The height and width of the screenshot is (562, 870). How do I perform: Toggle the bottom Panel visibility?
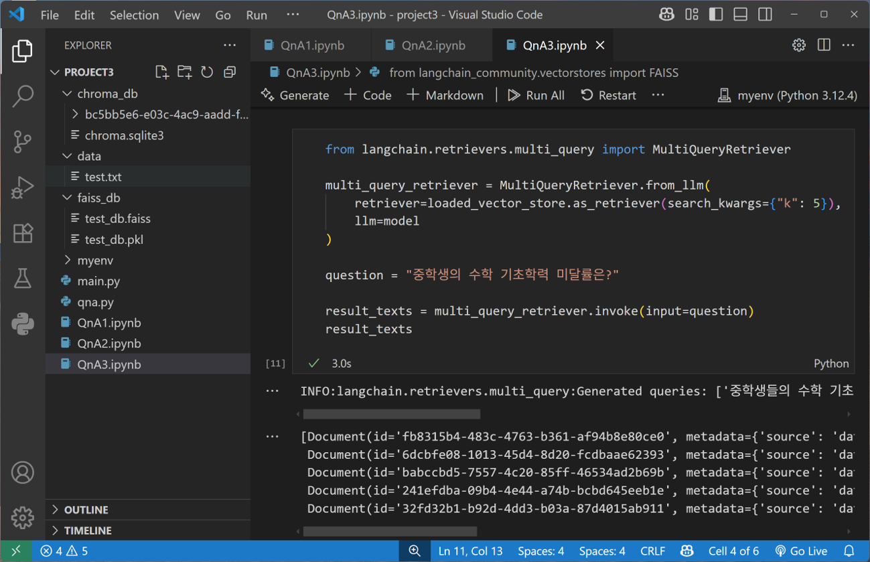click(741, 14)
